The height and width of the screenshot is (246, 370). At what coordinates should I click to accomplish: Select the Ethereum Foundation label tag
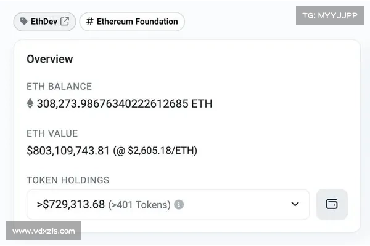coord(132,22)
